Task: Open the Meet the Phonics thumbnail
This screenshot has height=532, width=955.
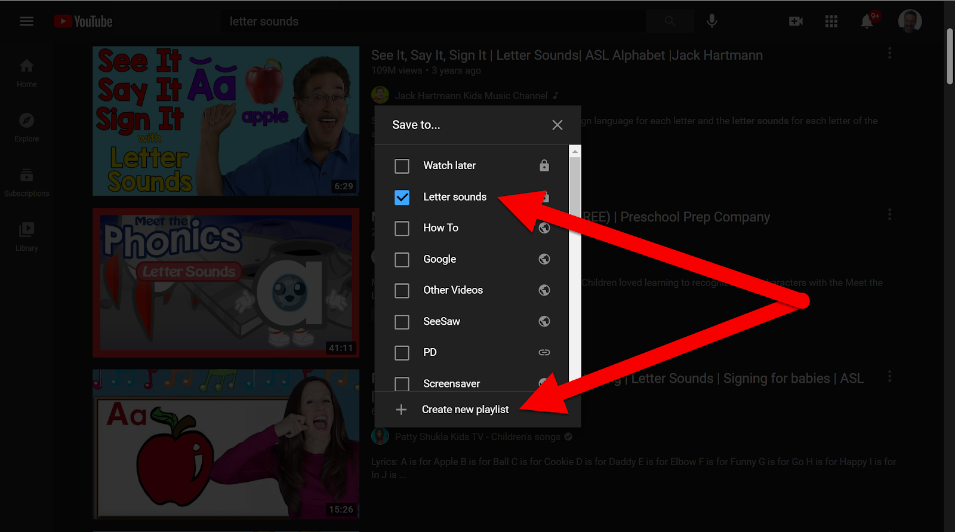Action: (226, 282)
